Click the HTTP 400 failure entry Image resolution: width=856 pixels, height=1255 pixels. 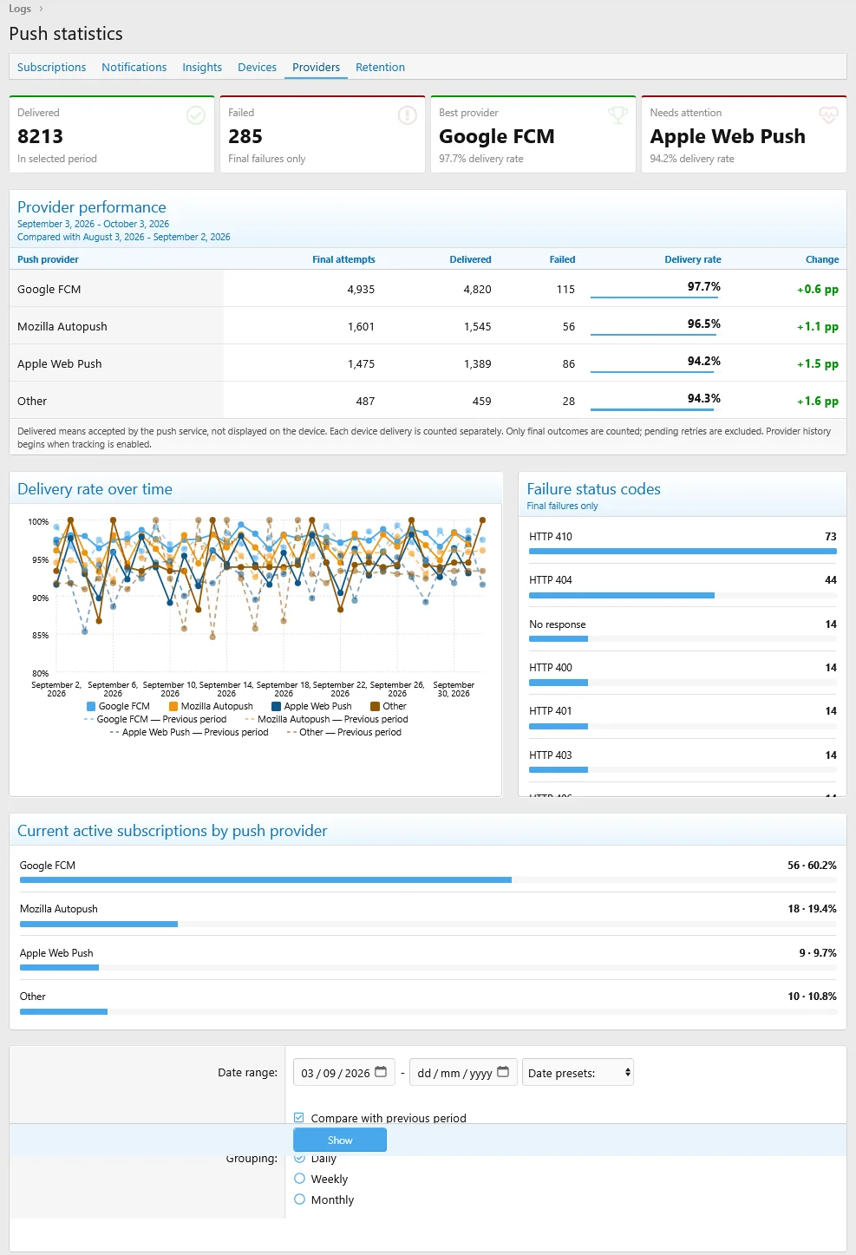click(683, 674)
